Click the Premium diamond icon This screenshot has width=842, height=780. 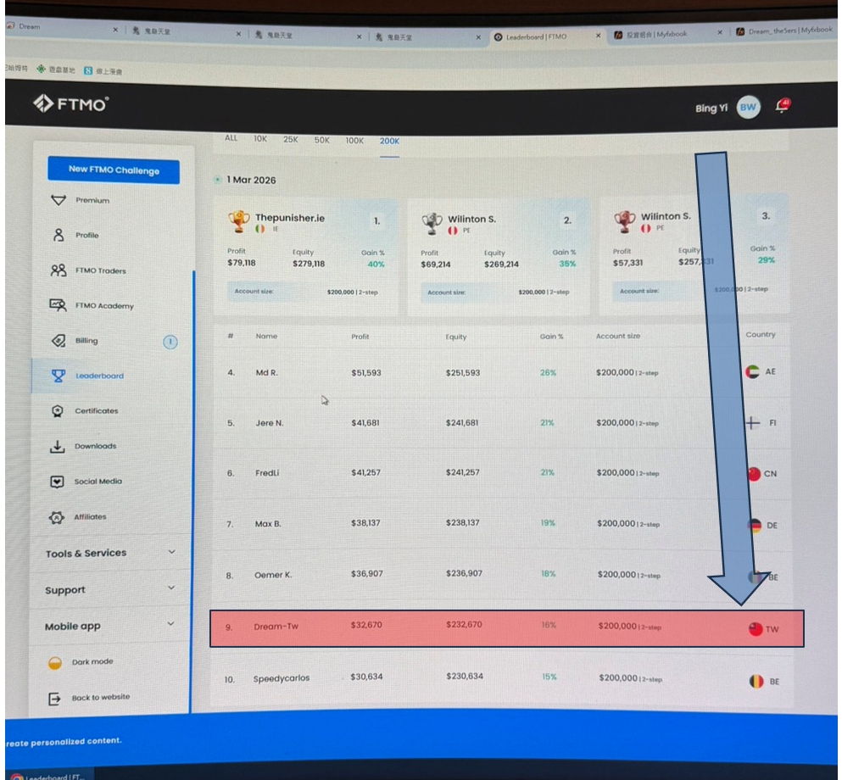(x=58, y=200)
